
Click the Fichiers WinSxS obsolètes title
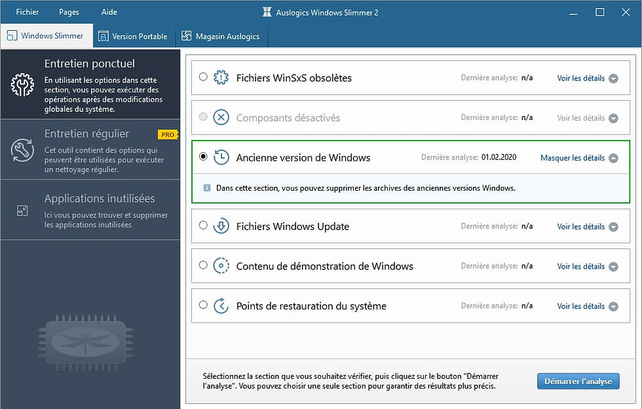point(293,78)
